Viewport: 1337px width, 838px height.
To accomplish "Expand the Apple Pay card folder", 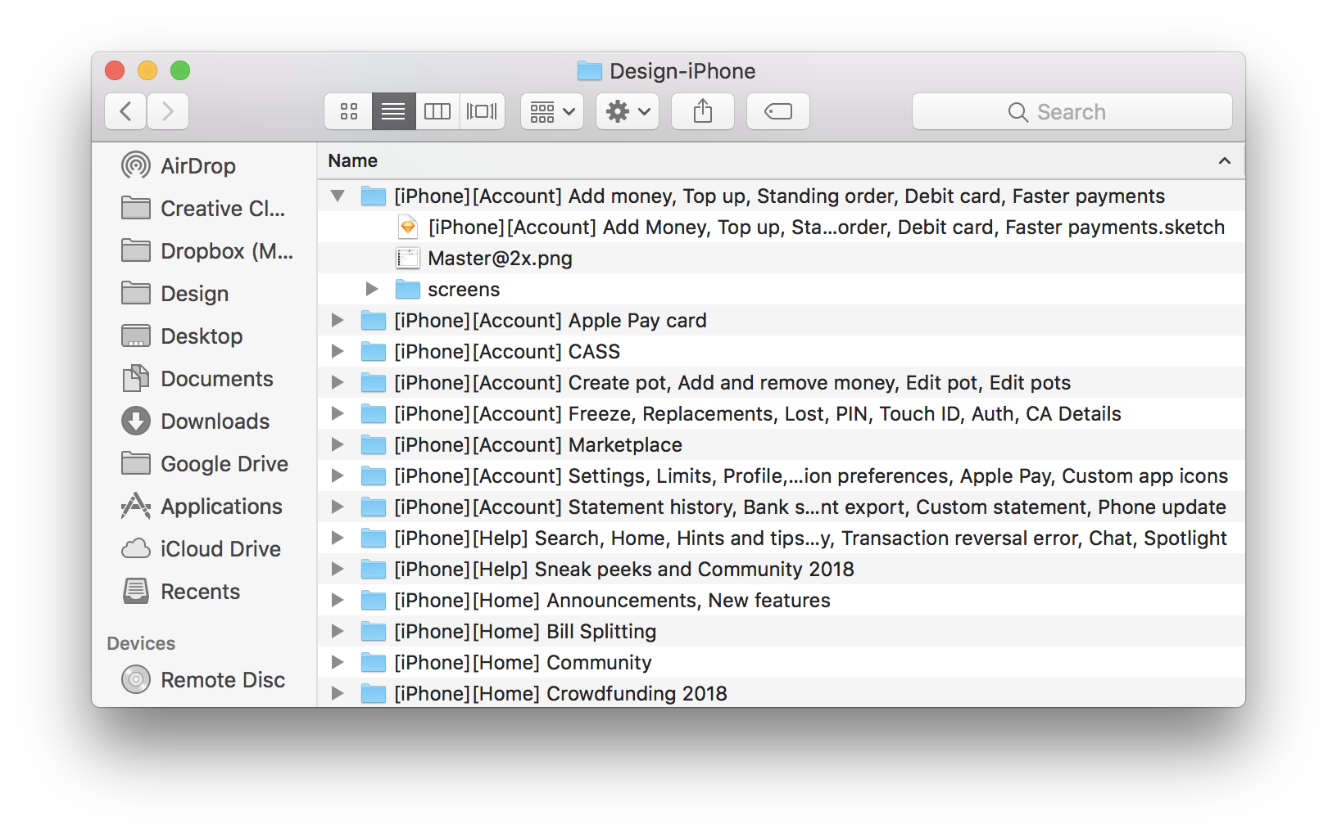I will pos(337,320).
